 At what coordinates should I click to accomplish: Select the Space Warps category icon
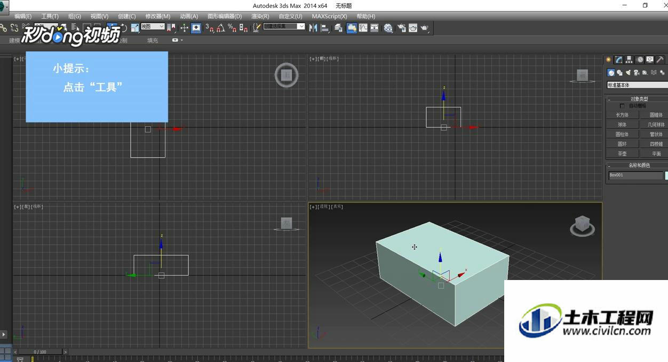click(x=654, y=72)
